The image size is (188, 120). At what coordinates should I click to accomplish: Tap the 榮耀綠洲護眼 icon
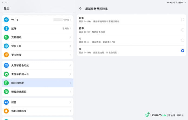click(x=6, y=92)
